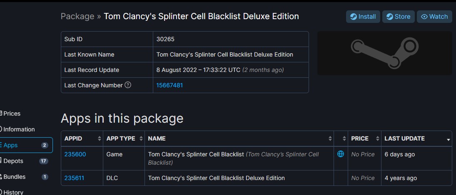The image size is (456, 195).
Task: Click the Steam logo placeholder image
Action: [385, 53]
